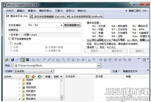Click the up-one-level folder icon in folder panel
Image resolution: width=151 pixels, height=102 pixels.
27,77
